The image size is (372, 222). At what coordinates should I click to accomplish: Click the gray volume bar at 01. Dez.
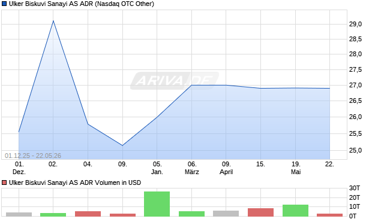[19, 214]
